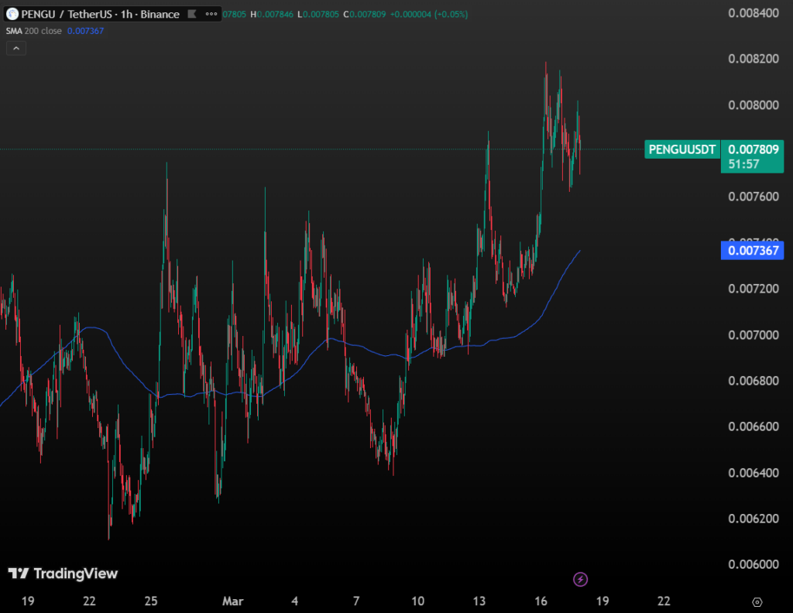Click the blue 0.007367 SMA axis label
793x613 pixels.
pos(751,250)
